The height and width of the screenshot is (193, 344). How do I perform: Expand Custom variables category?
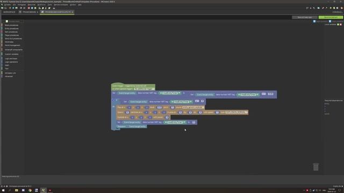12,54
